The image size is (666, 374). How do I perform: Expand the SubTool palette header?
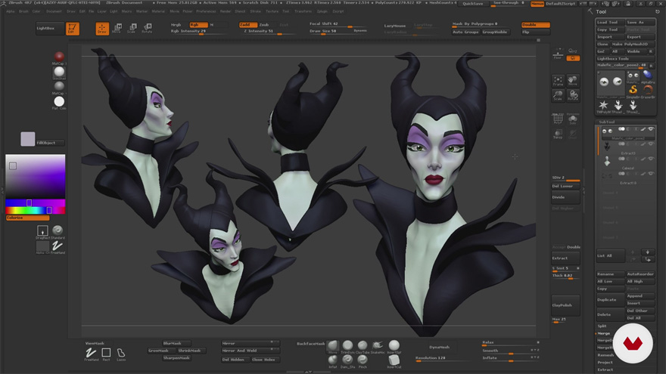(x=607, y=121)
